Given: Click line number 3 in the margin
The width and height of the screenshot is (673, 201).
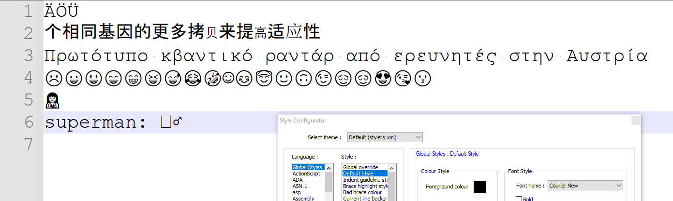Looking at the screenshot, I should click(29, 55).
